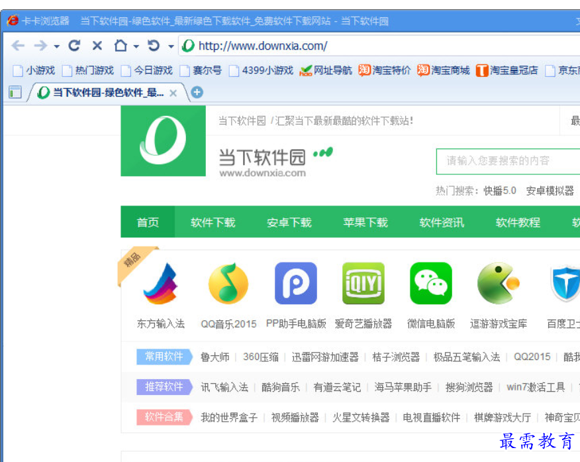
Task: Open the 视频播放器 link
Action: pyautogui.click(x=295, y=418)
